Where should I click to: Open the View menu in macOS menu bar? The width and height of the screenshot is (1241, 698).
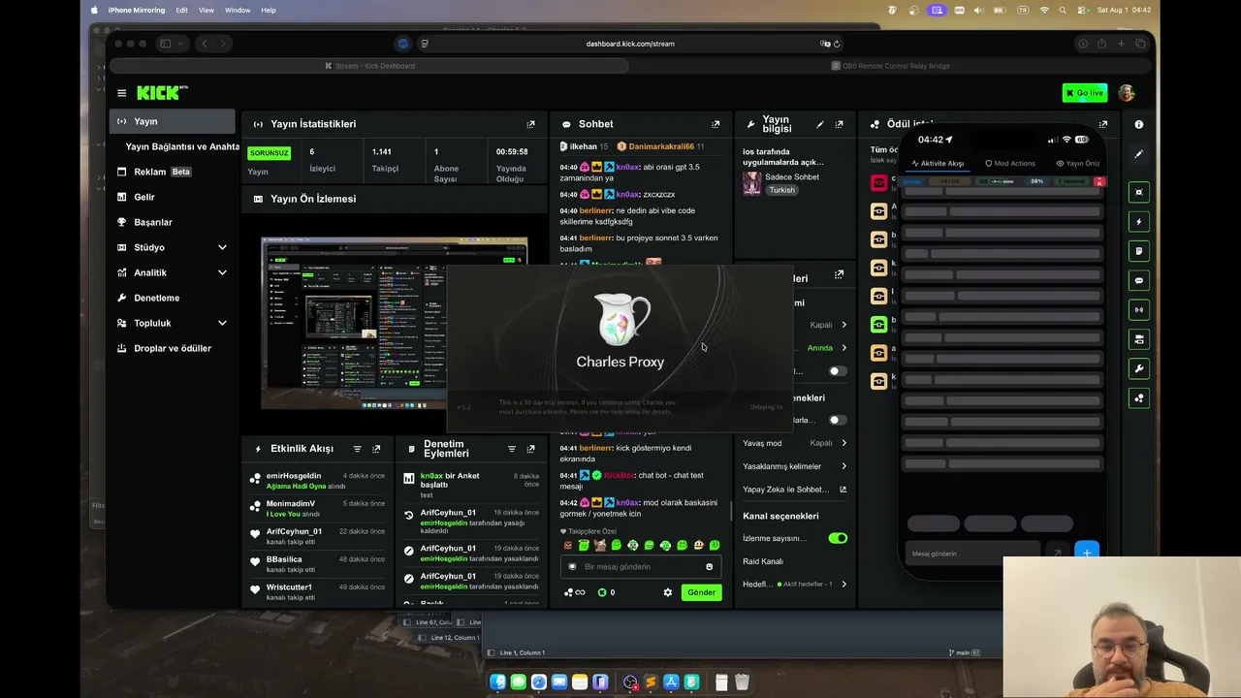pos(207,10)
